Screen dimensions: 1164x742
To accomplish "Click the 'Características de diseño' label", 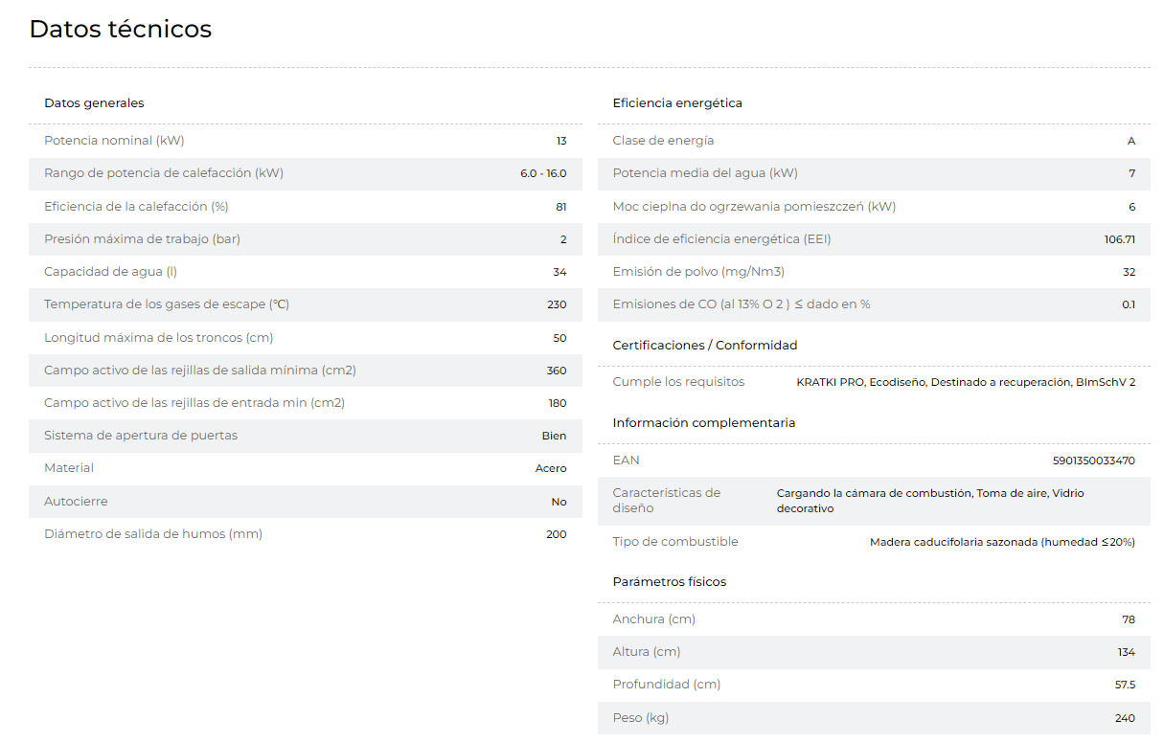I will (x=667, y=501).
